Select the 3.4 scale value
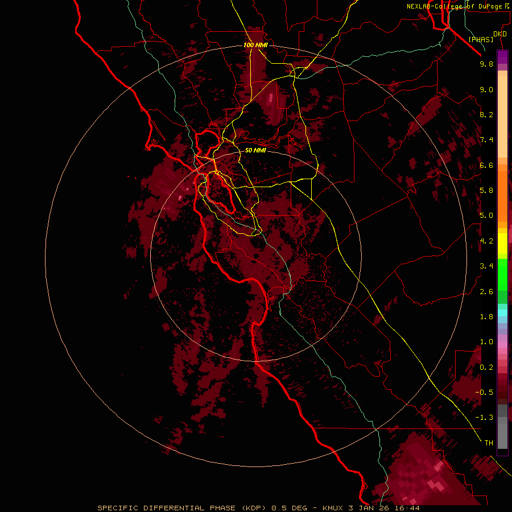 coord(486,266)
